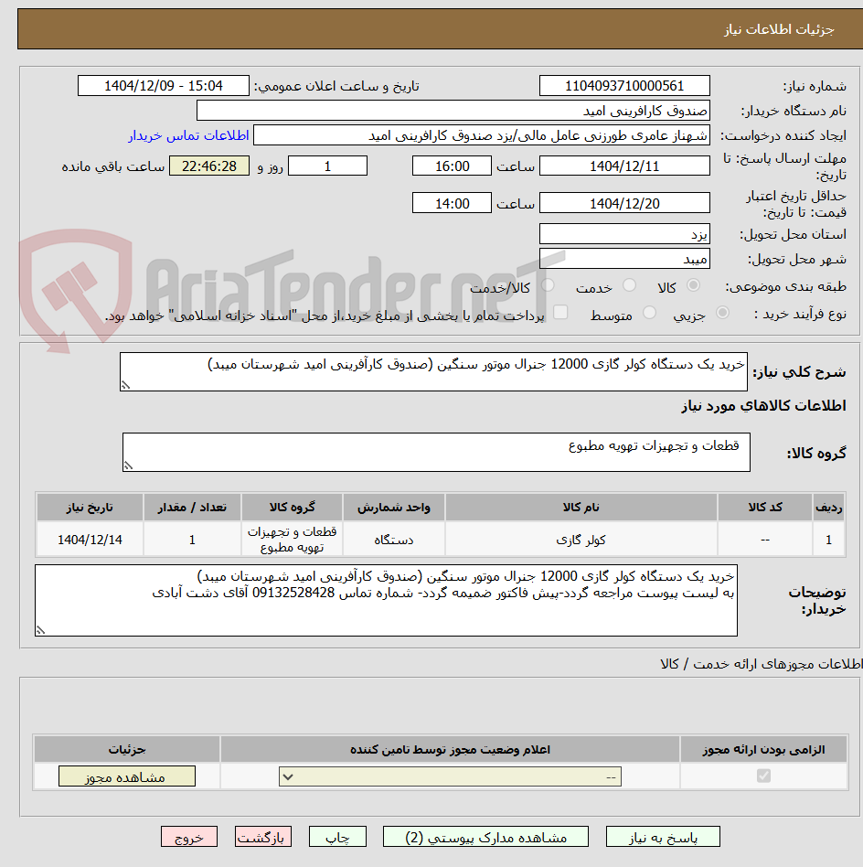Select the کالا radio button

[693, 286]
